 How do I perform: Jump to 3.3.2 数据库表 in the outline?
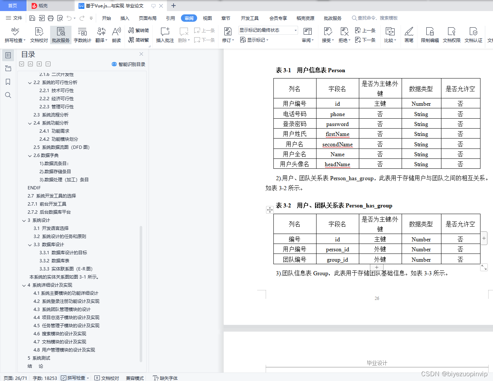[x=55, y=261]
